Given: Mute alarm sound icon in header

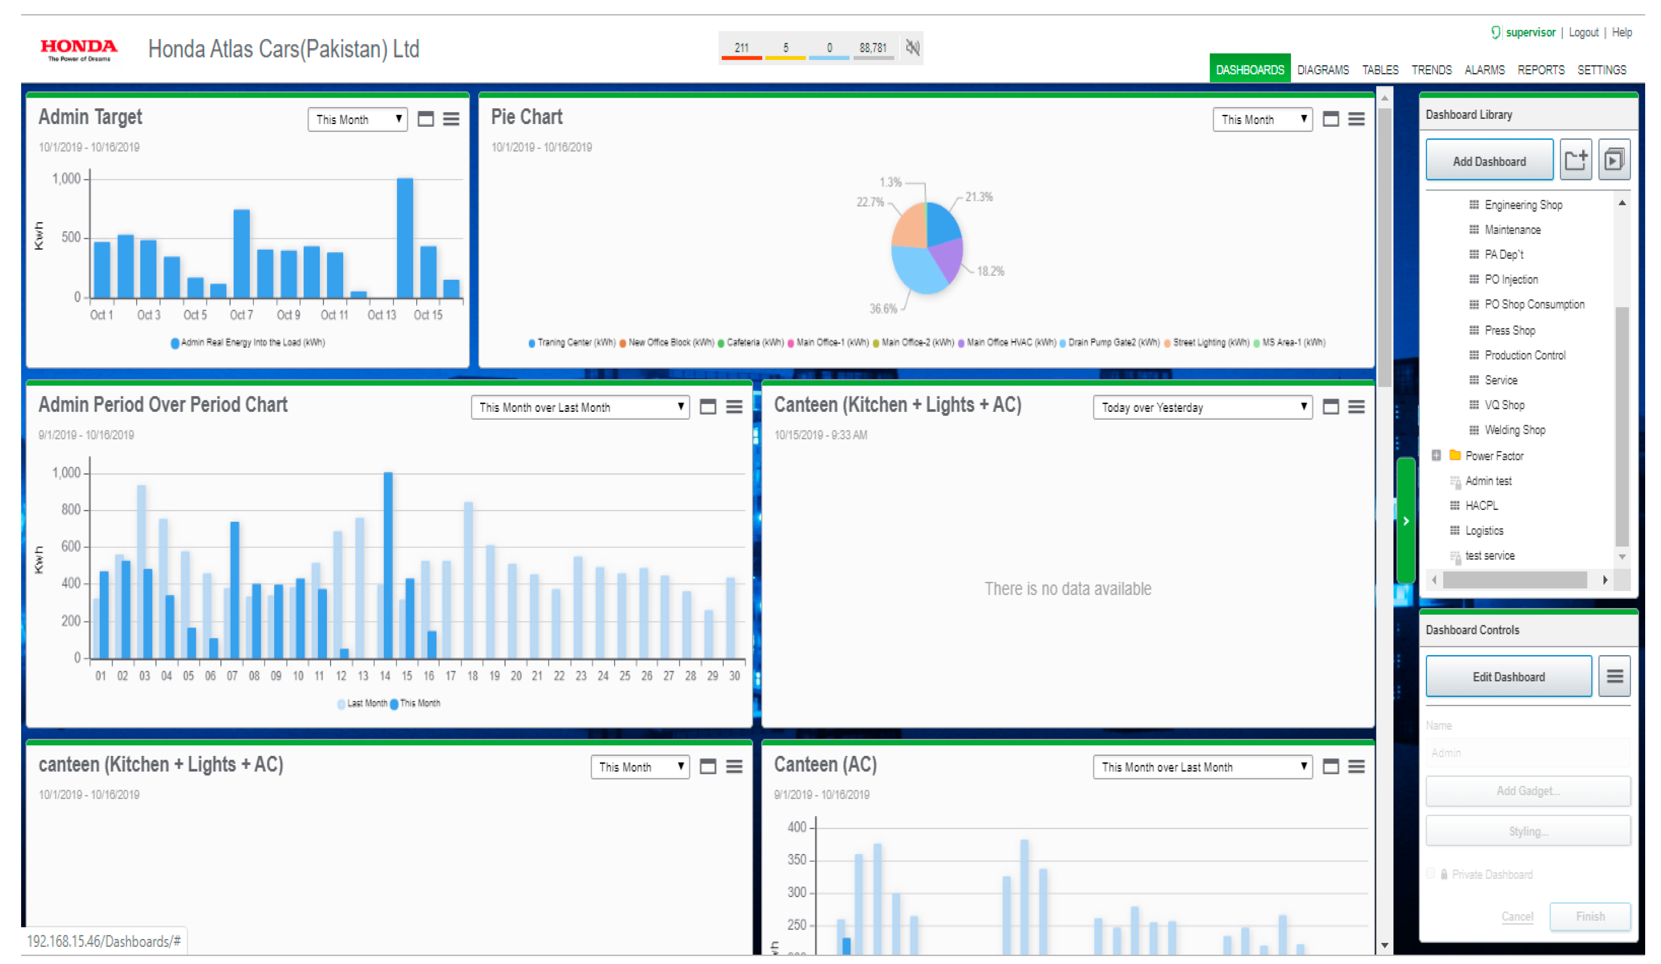Looking at the screenshot, I should click(x=913, y=48).
